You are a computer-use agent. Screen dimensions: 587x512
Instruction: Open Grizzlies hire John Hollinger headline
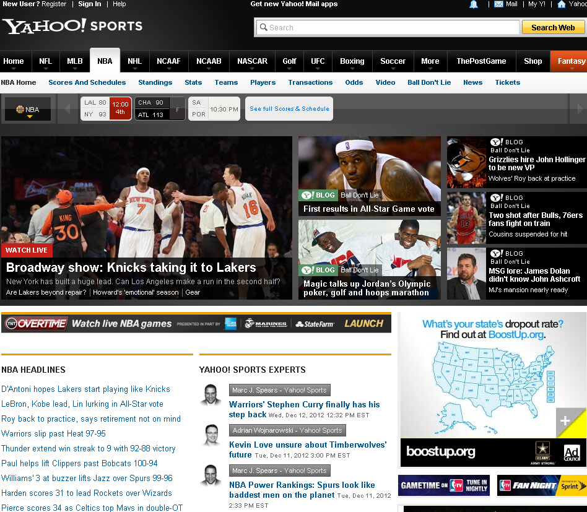tap(537, 163)
